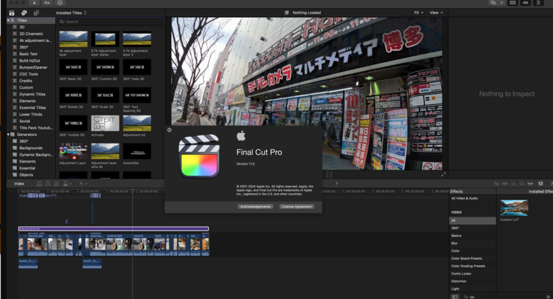
Task: Click the Final Cut Pro clapperboard logo
Action: [199, 156]
